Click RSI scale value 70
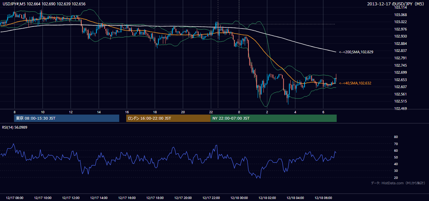Image resolution: width=429 pixels, height=201 pixels. (x=396, y=144)
